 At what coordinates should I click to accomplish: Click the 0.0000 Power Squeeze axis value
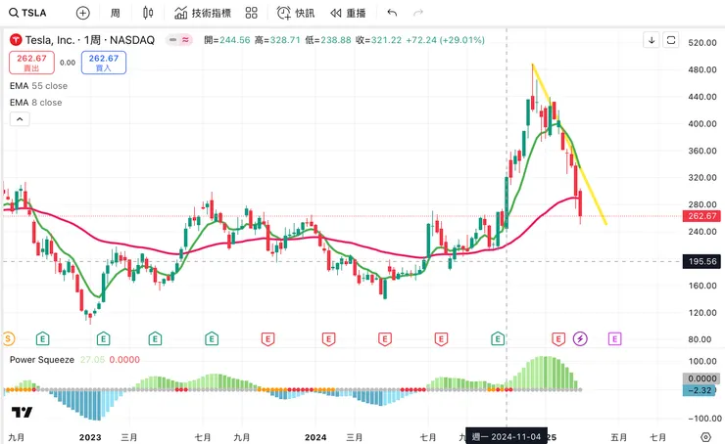(701, 378)
